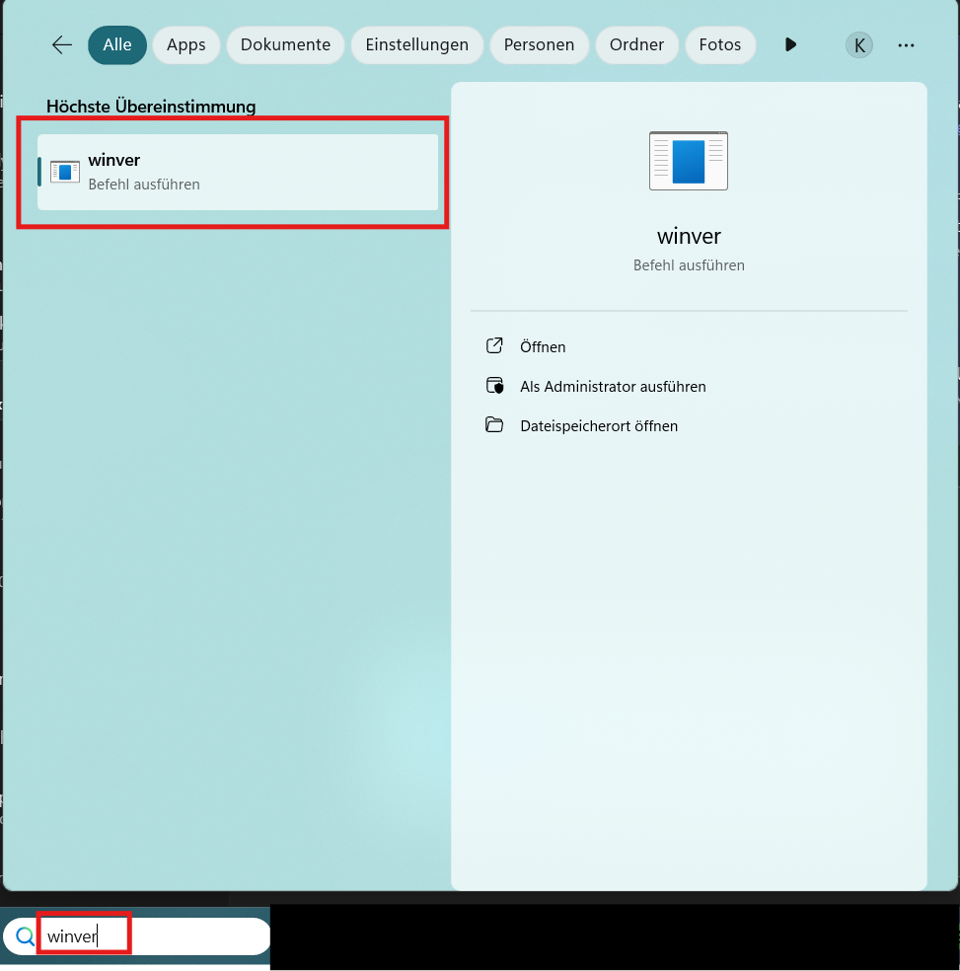
Task: Switch to the Fotos filter tab
Action: tap(719, 45)
